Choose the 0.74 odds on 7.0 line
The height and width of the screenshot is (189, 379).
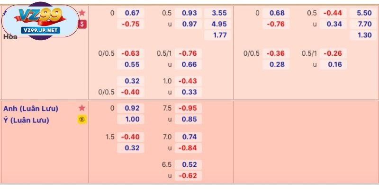tap(189, 137)
